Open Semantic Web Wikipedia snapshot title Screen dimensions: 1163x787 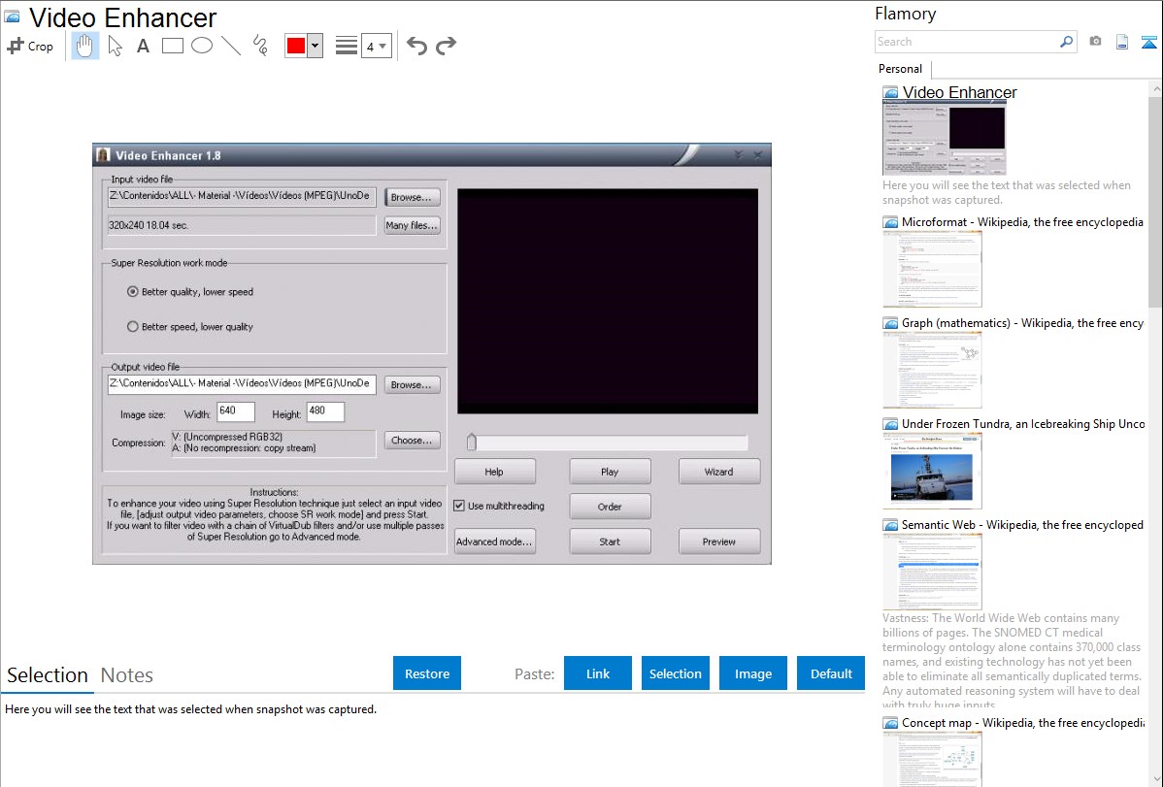click(x=1022, y=525)
